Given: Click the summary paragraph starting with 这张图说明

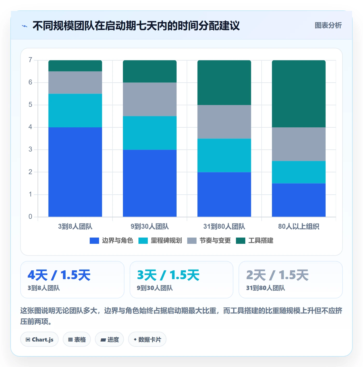Looking at the screenshot, I should [x=181, y=316].
